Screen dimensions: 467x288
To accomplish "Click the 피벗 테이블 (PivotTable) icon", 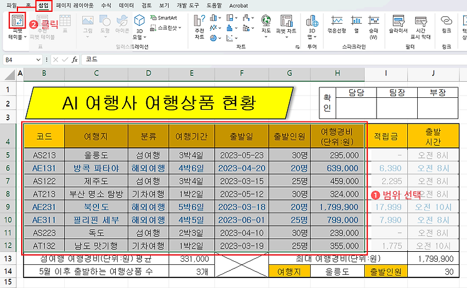I will [x=17, y=21].
